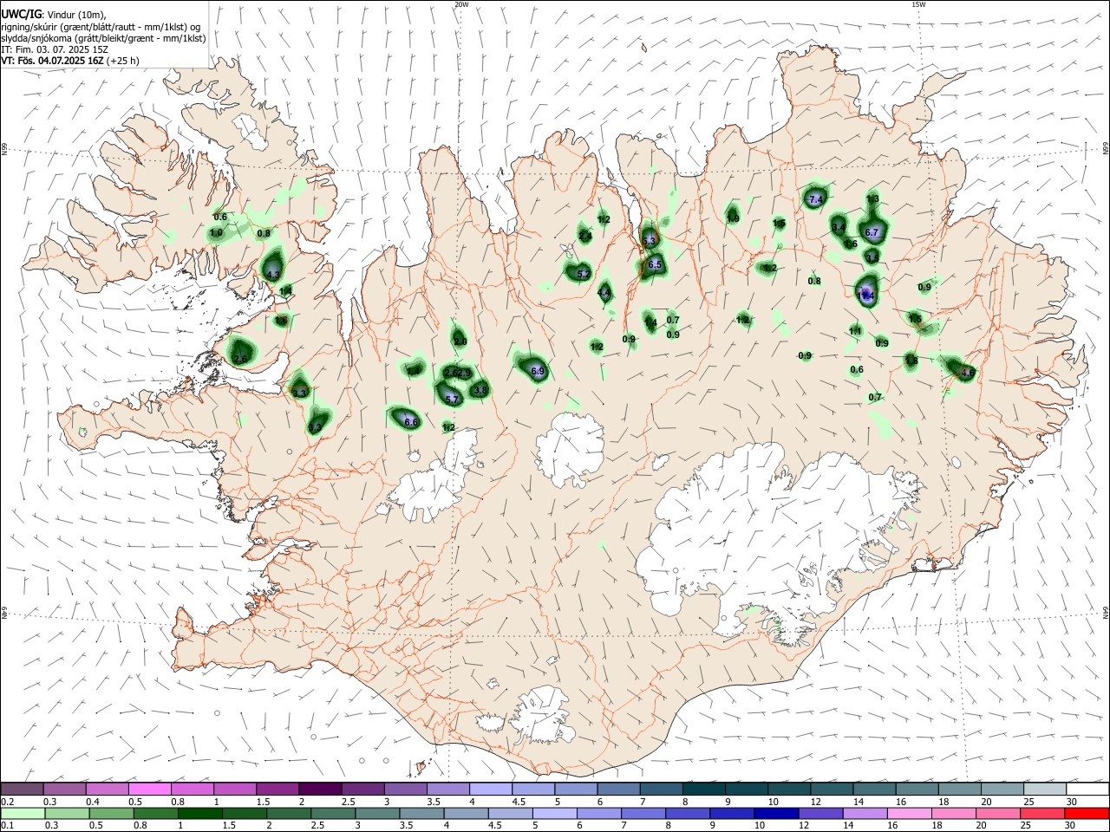
Task: Click the 2.0 precipitation value on the map
Action: tap(460, 341)
